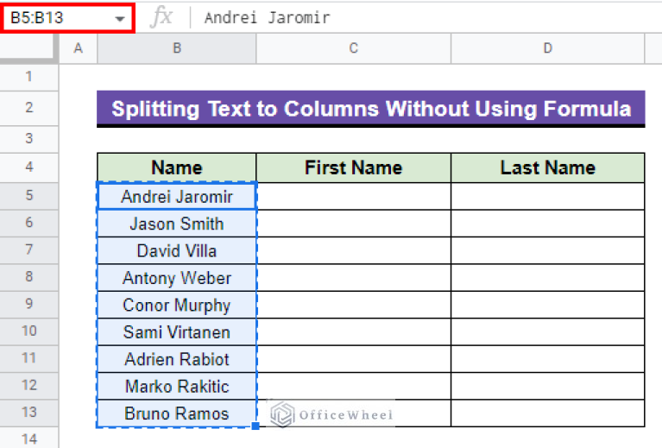
Task: Click the Last Name header cell
Action: [x=547, y=167]
